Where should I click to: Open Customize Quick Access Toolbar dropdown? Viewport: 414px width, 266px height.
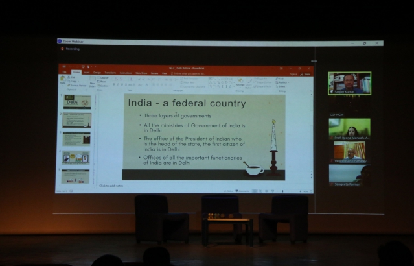(95, 67)
